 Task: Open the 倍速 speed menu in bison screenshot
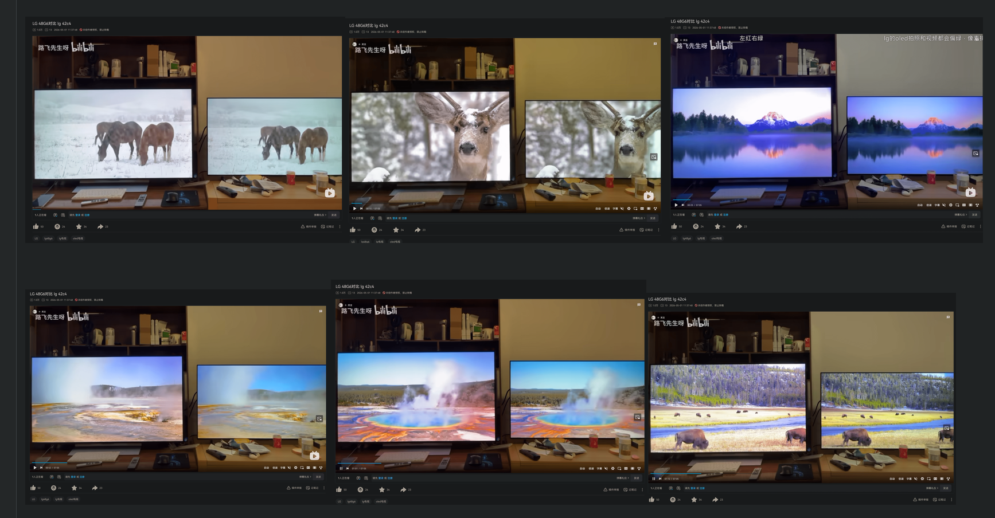pos(900,478)
